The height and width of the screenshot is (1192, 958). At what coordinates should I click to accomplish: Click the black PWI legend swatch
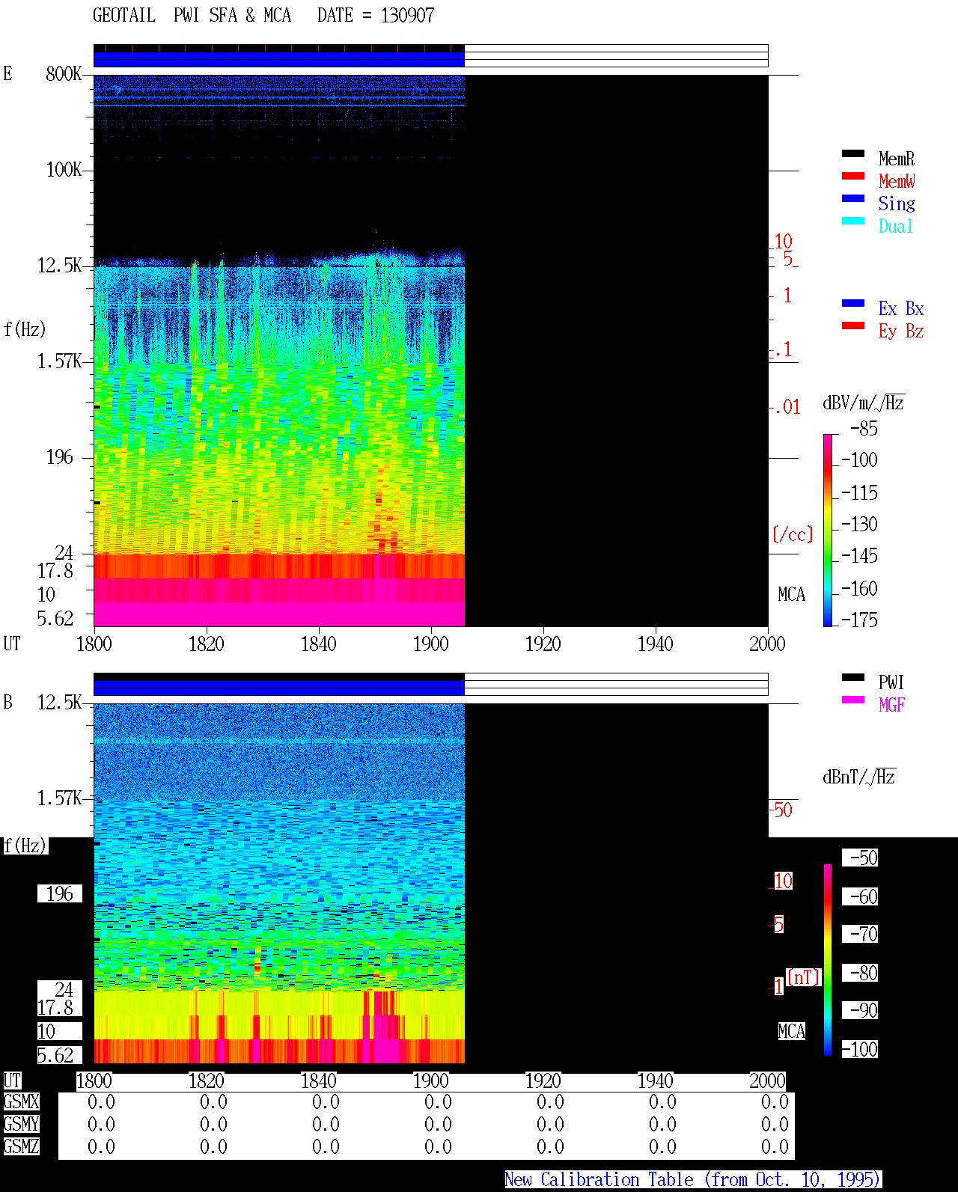[x=853, y=677]
